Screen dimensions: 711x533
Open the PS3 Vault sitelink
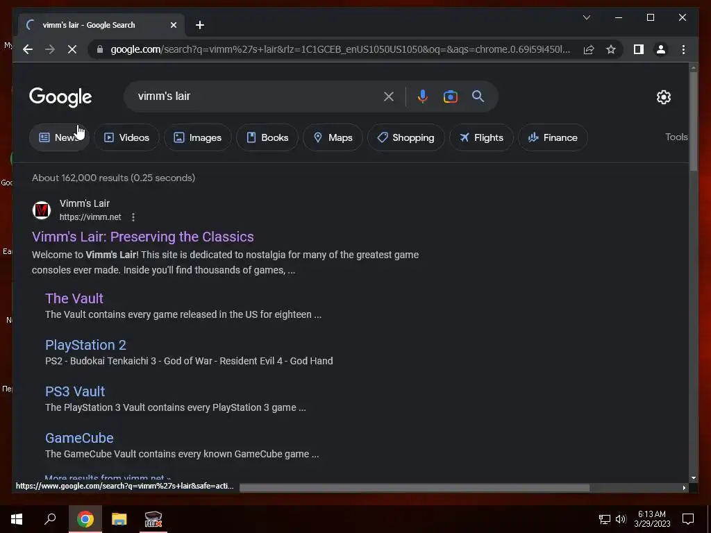(75, 391)
